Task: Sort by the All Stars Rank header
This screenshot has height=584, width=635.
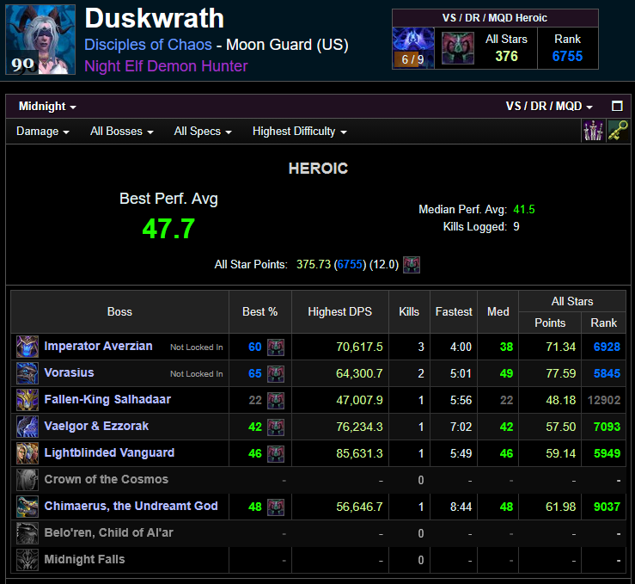Action: coord(603,323)
